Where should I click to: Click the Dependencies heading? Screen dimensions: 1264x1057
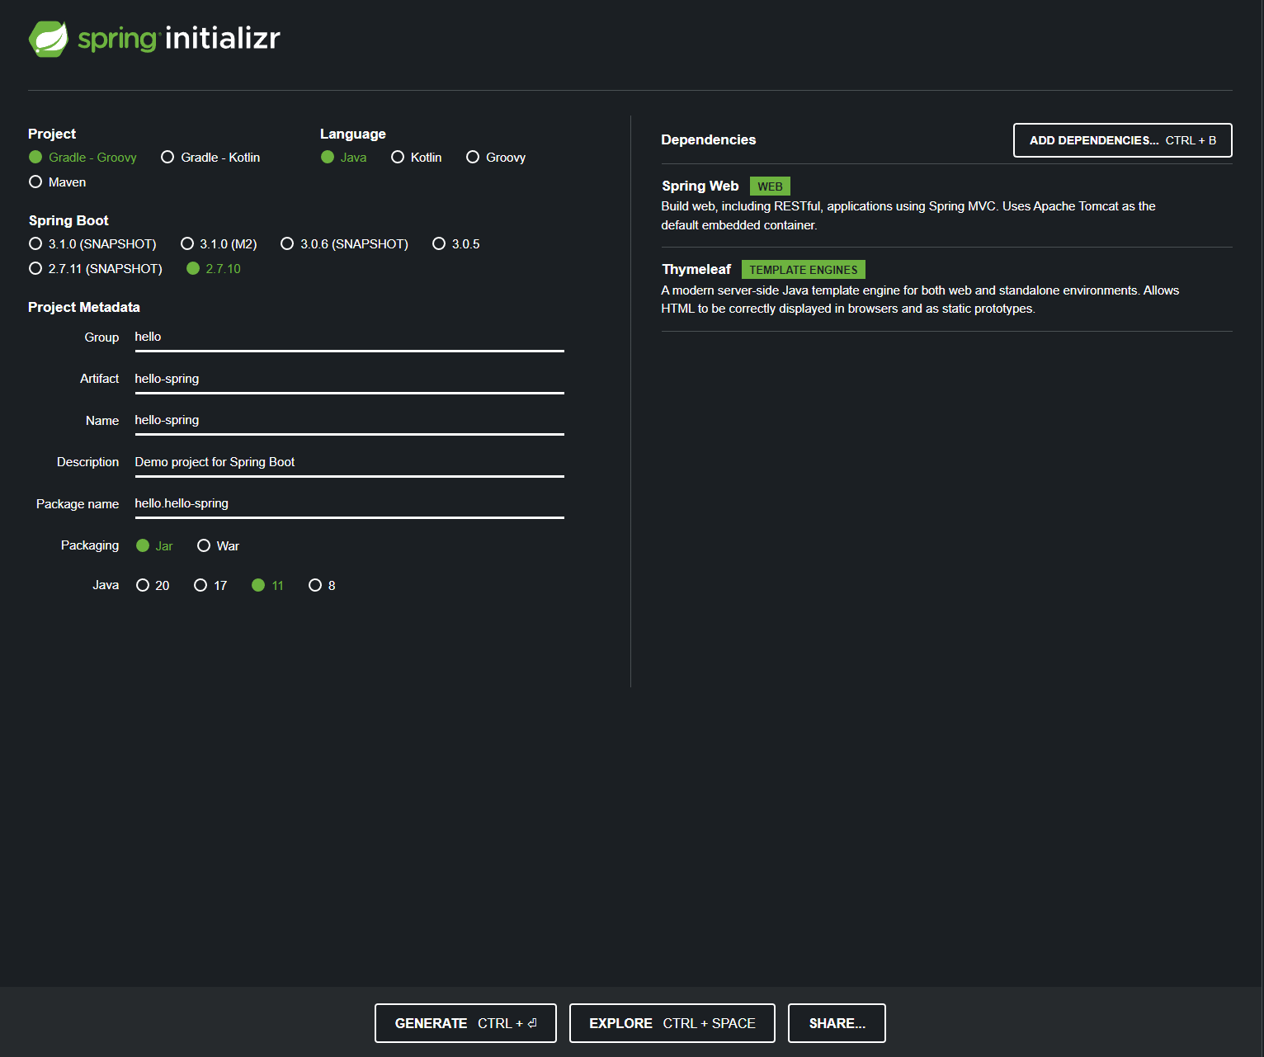tap(709, 139)
